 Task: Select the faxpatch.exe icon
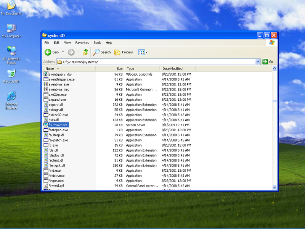(x=46, y=140)
